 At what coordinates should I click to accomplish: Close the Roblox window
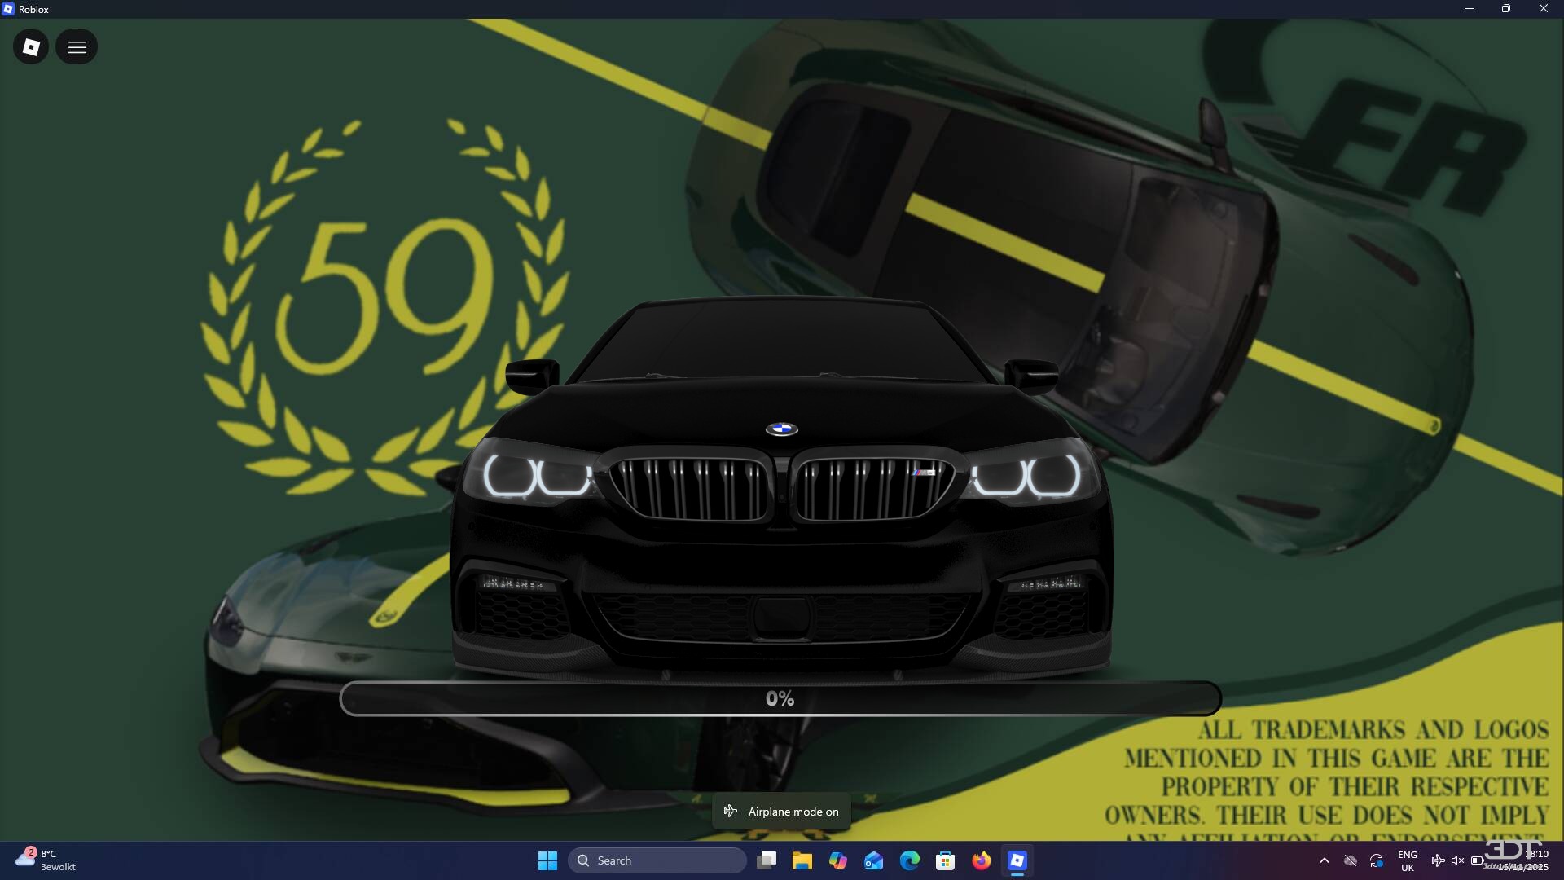[x=1544, y=9]
